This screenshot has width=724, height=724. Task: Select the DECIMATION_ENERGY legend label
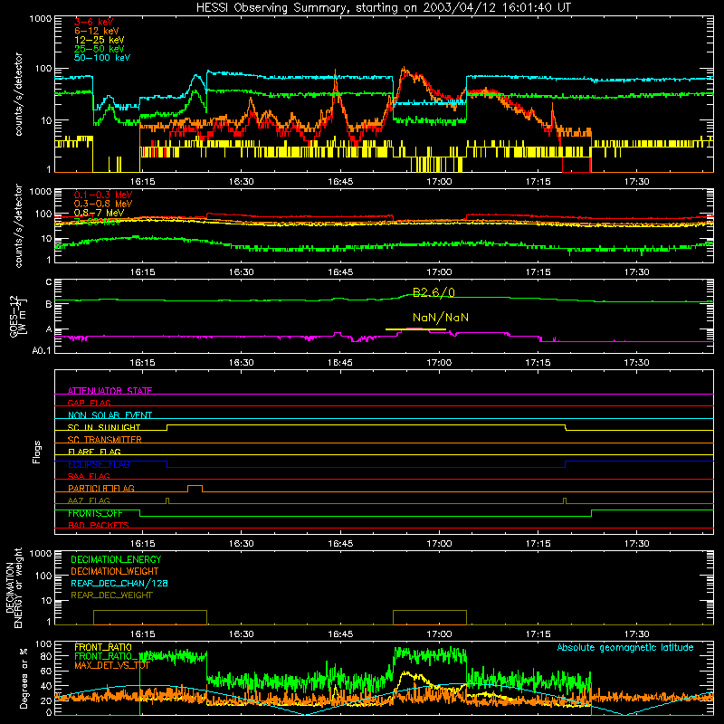click(x=116, y=559)
